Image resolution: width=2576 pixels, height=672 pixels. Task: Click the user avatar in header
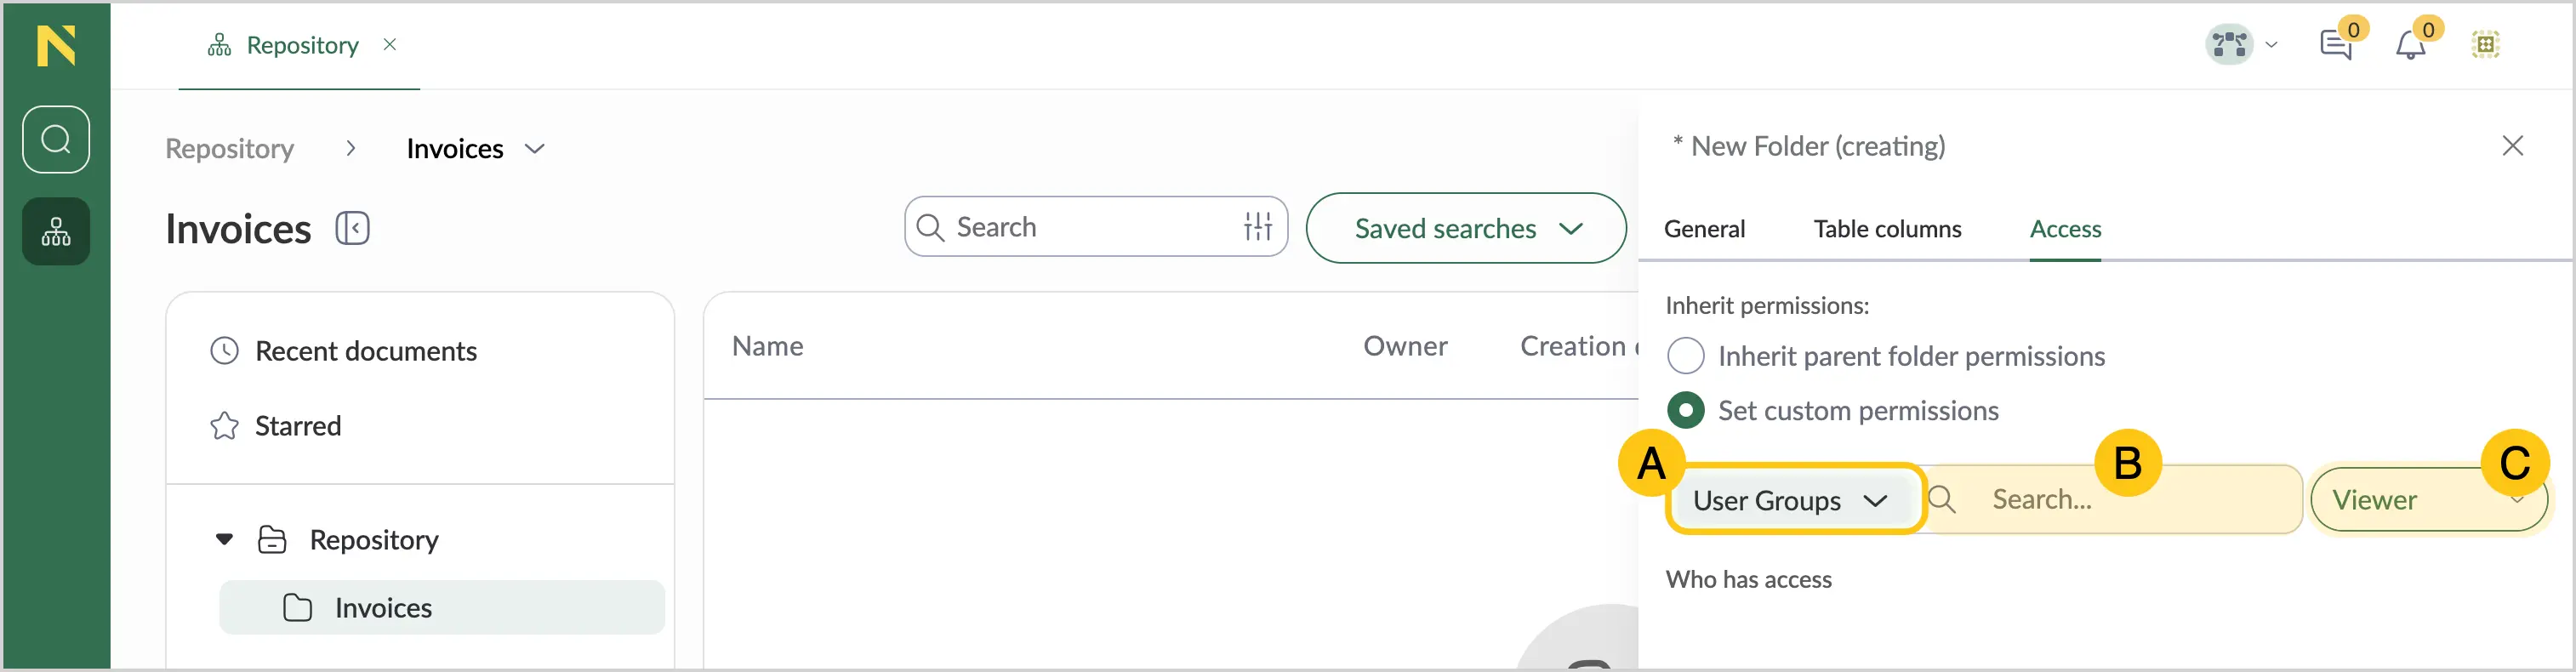tap(2229, 45)
